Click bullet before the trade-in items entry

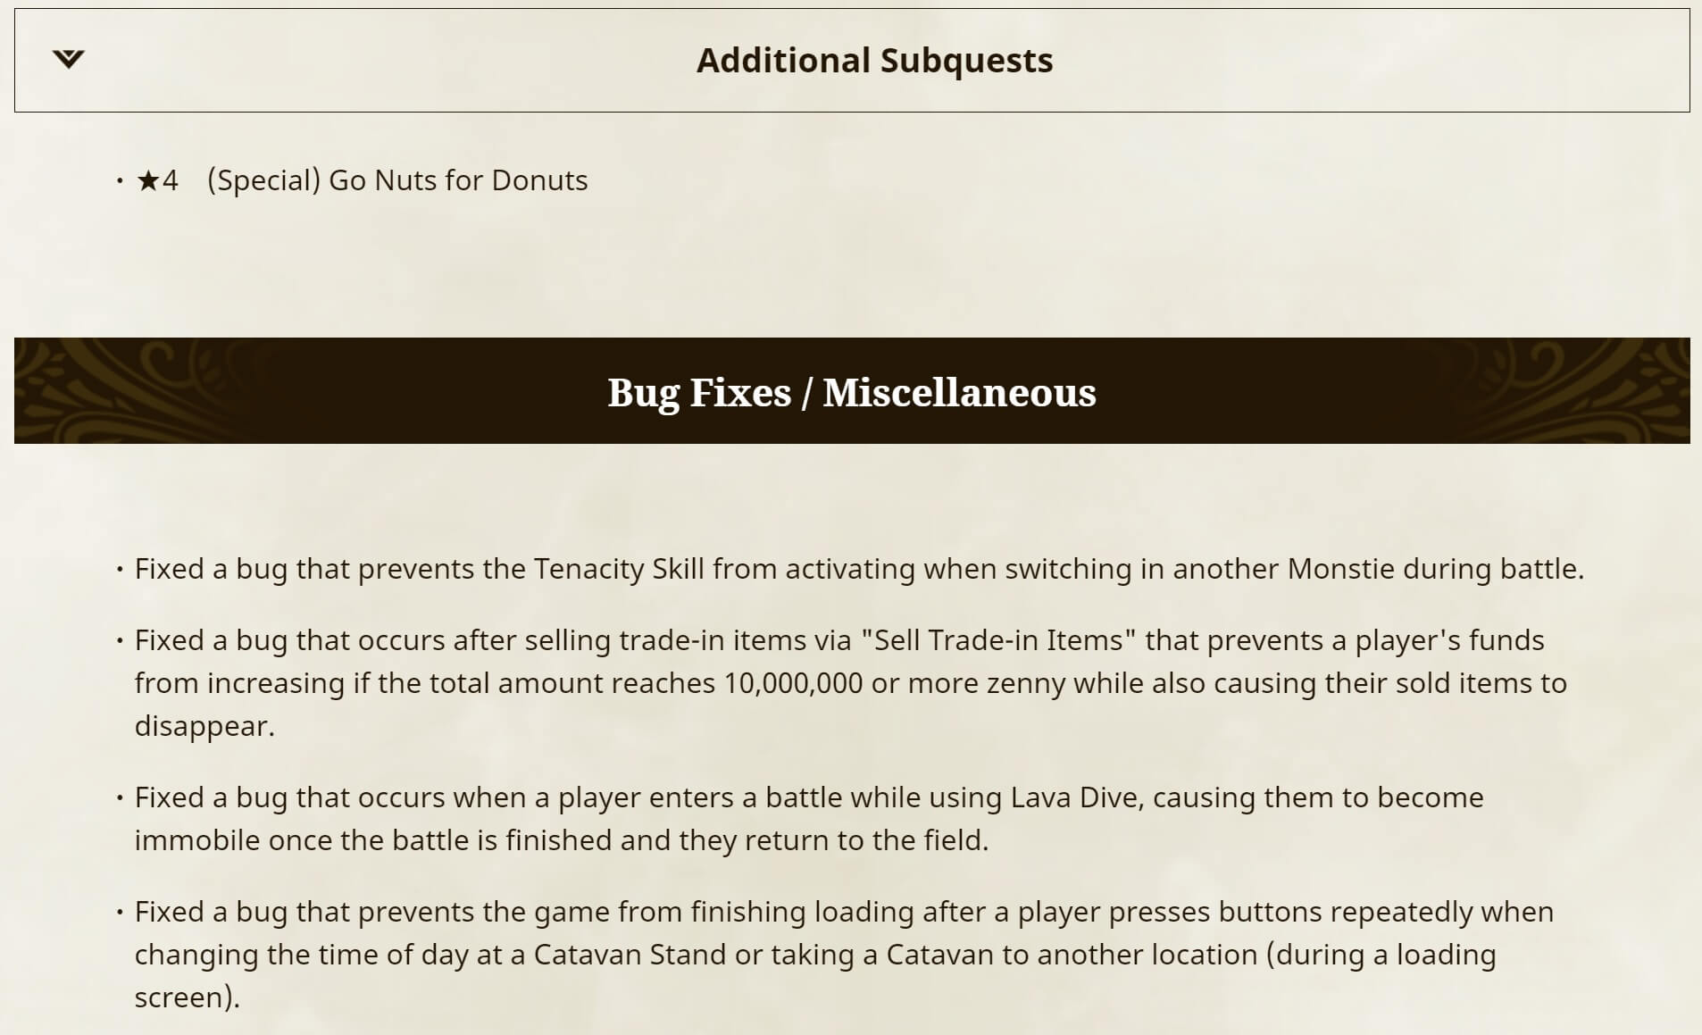[120, 640]
